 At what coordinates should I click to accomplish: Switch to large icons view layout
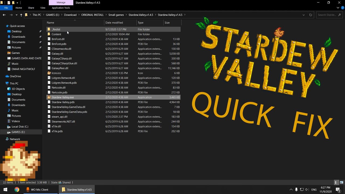pos(341,182)
